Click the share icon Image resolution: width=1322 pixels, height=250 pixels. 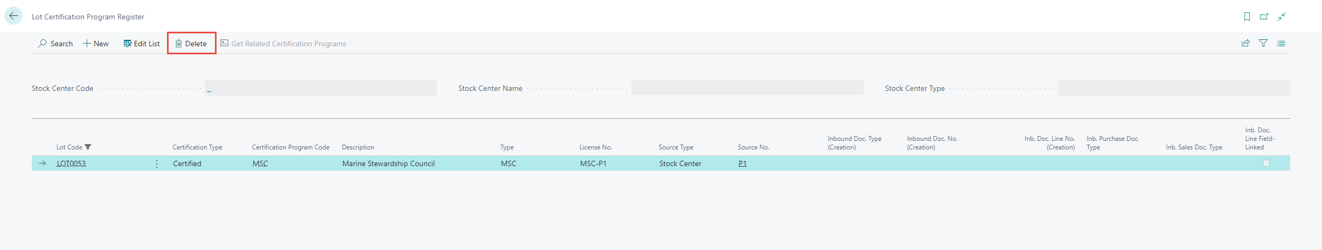[1246, 44]
